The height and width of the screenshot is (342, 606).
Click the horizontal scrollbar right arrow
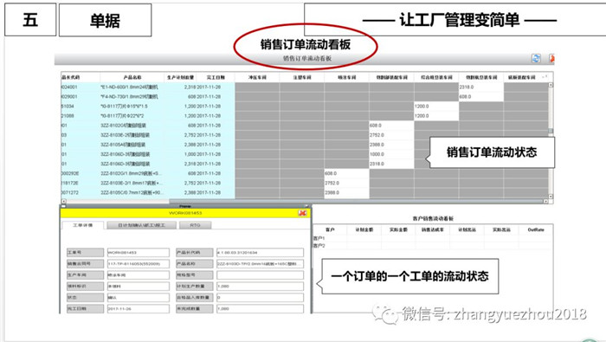click(x=545, y=202)
